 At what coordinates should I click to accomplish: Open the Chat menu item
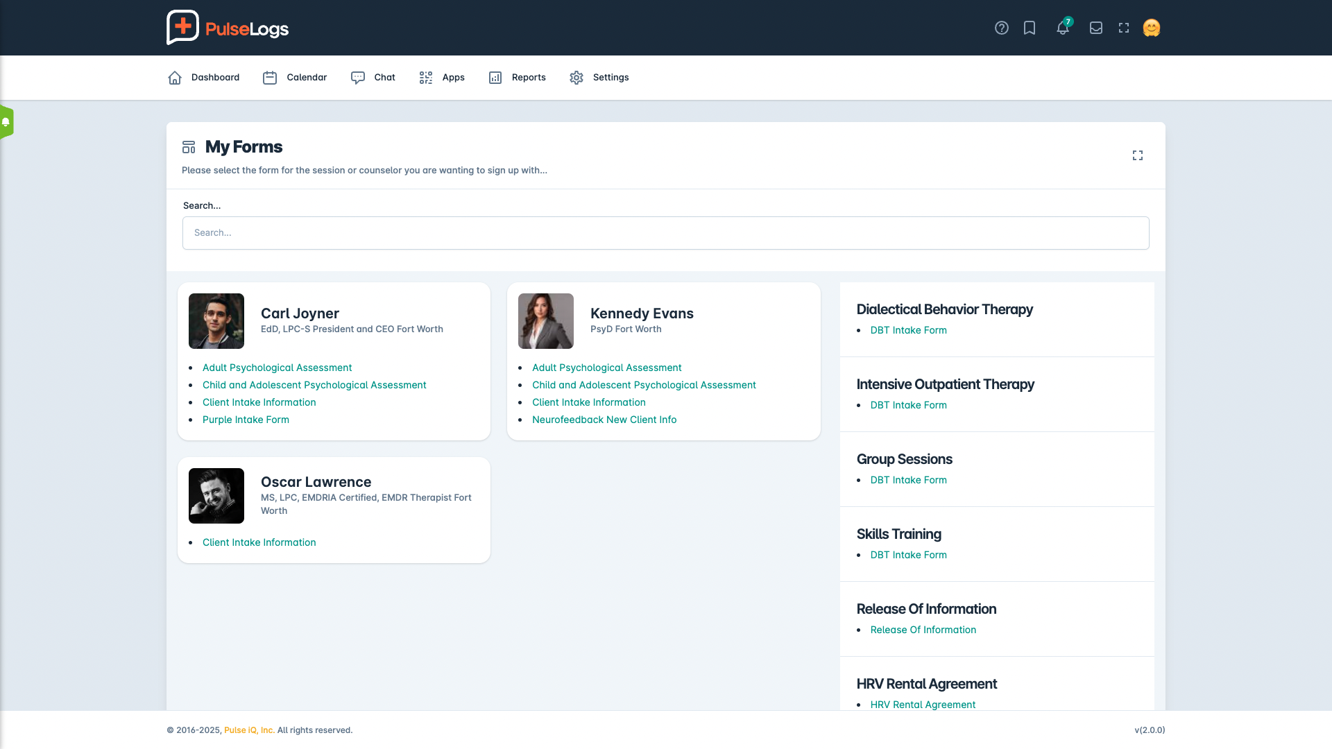click(373, 78)
